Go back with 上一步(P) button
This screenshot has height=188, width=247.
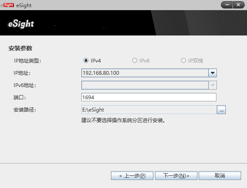[x=132, y=175]
